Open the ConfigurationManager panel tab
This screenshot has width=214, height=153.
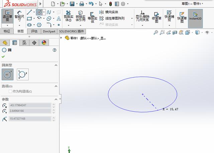pyautogui.click(x=24, y=43)
